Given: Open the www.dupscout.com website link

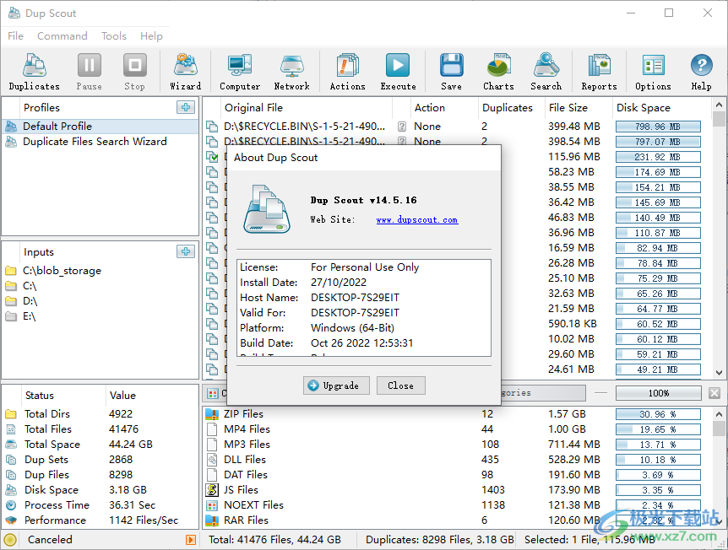Looking at the screenshot, I should pyautogui.click(x=416, y=220).
